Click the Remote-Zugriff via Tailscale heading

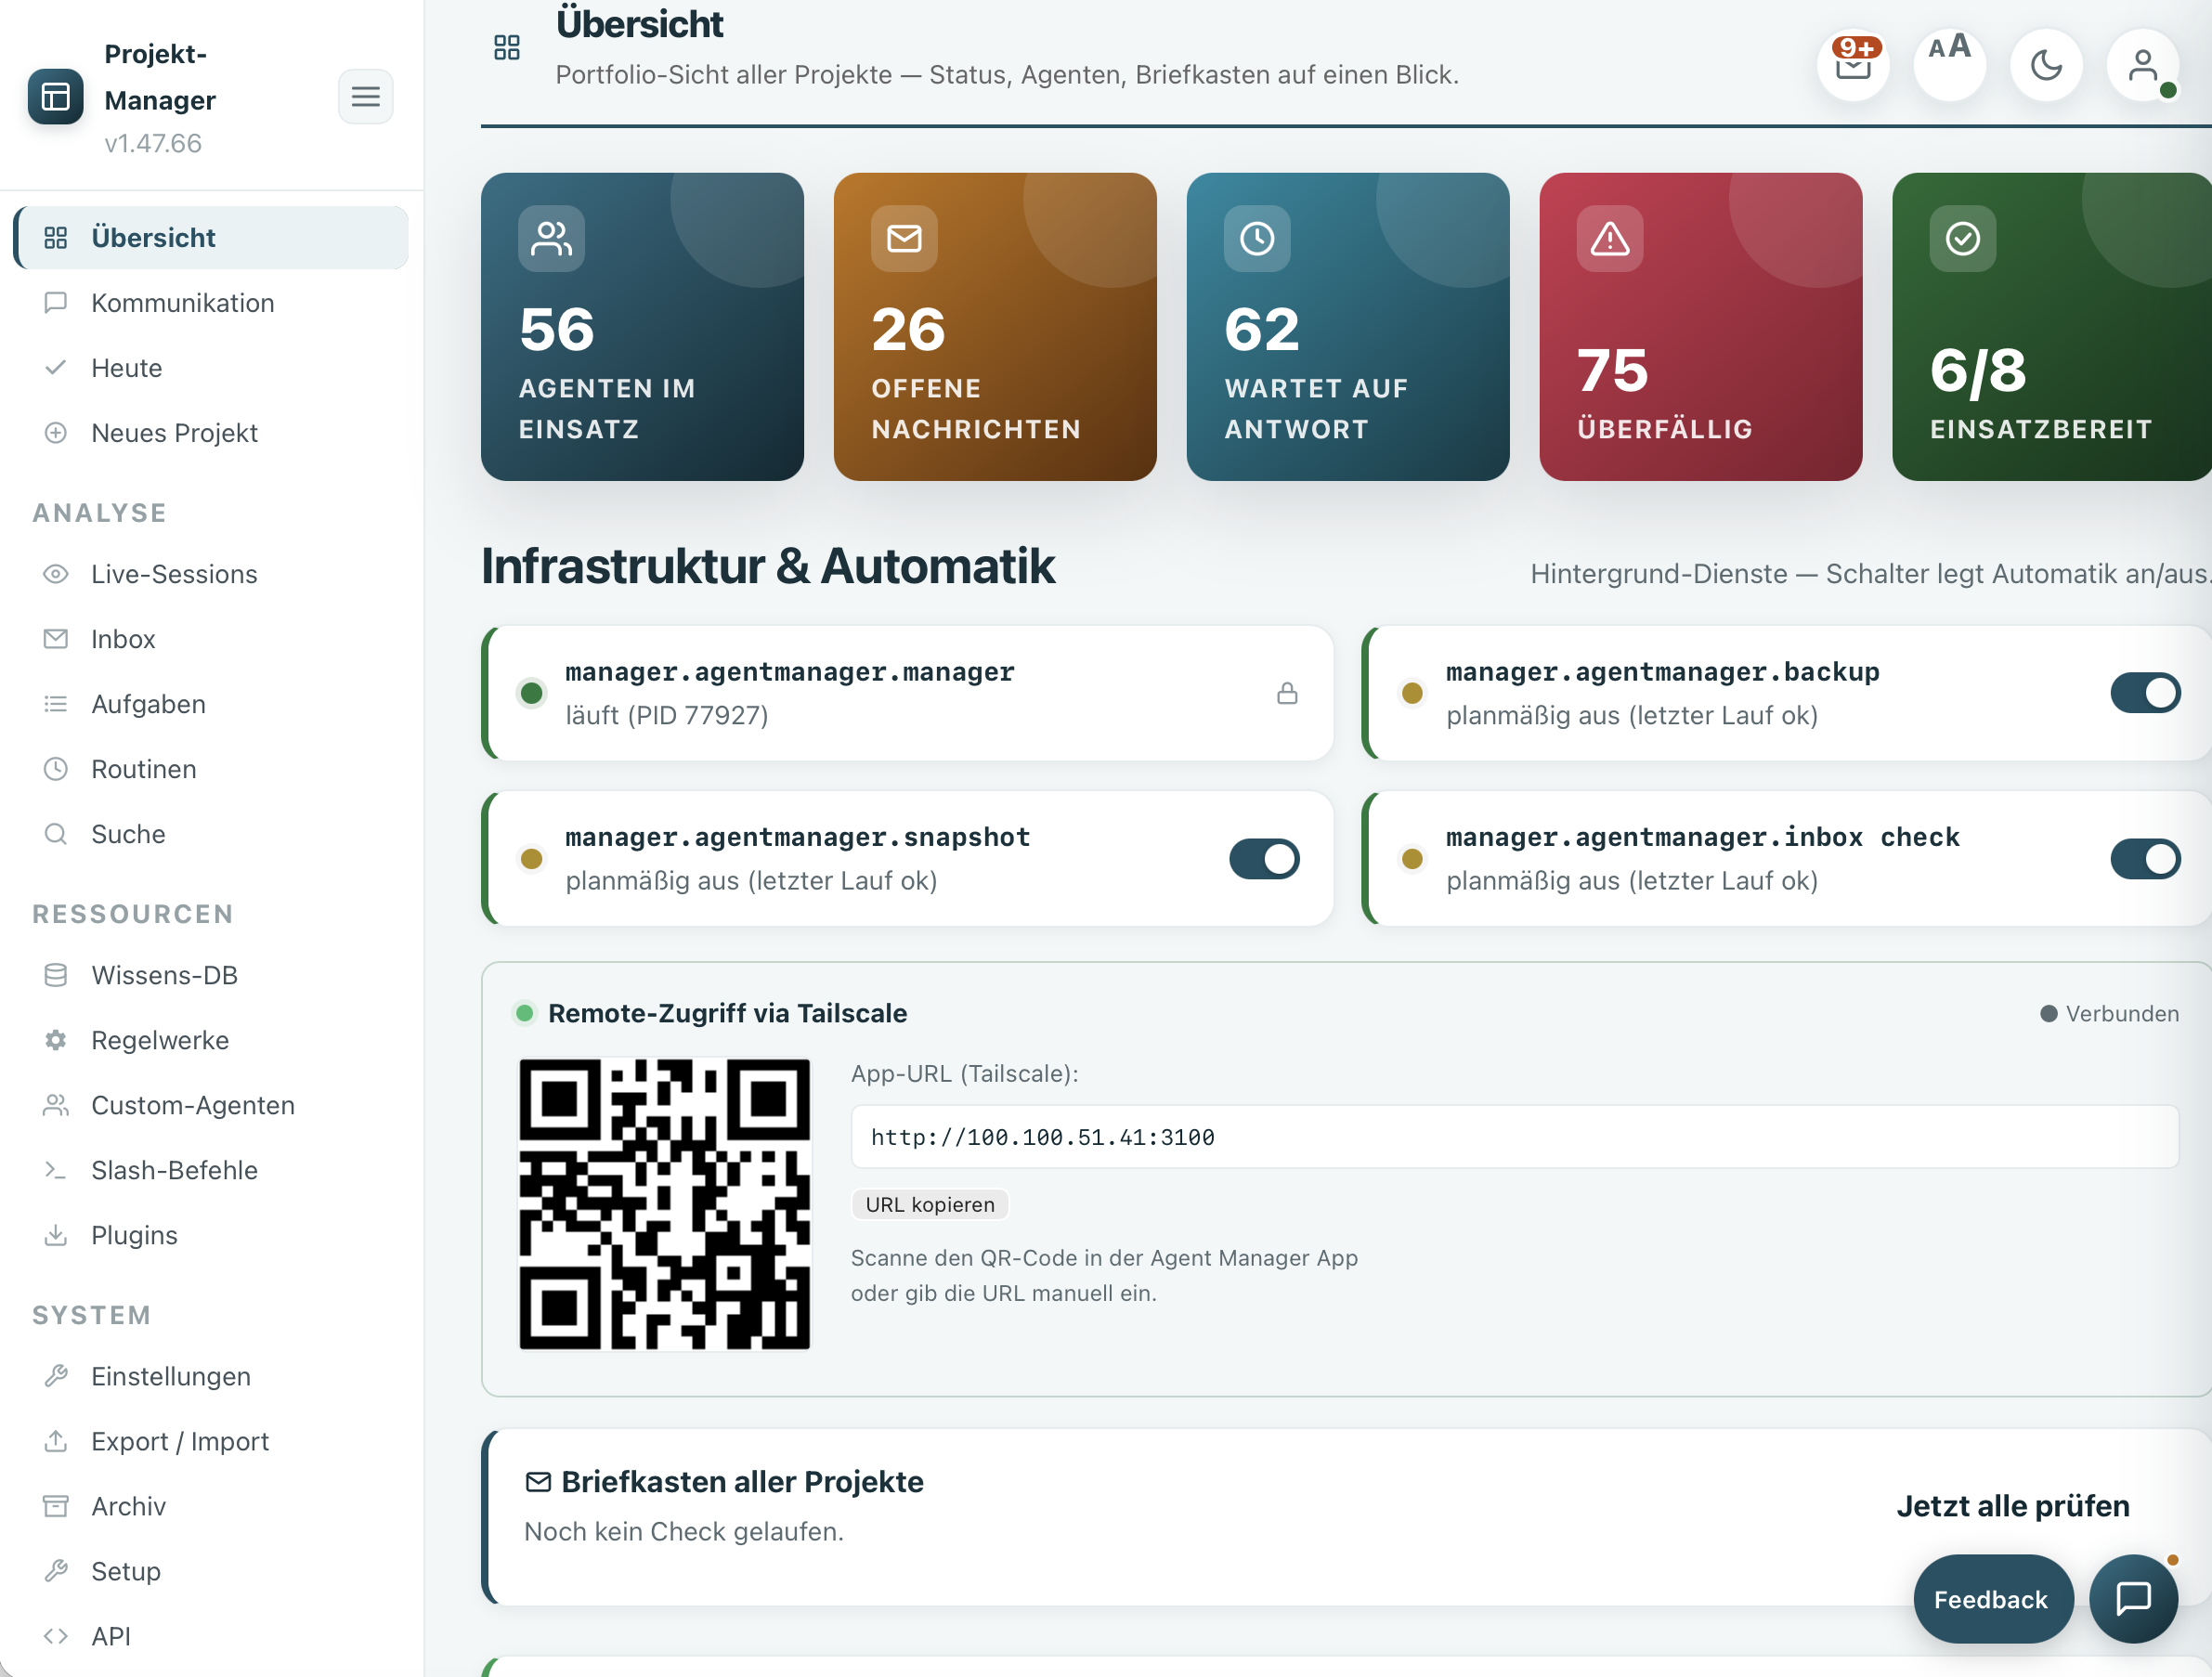pyautogui.click(x=727, y=1013)
